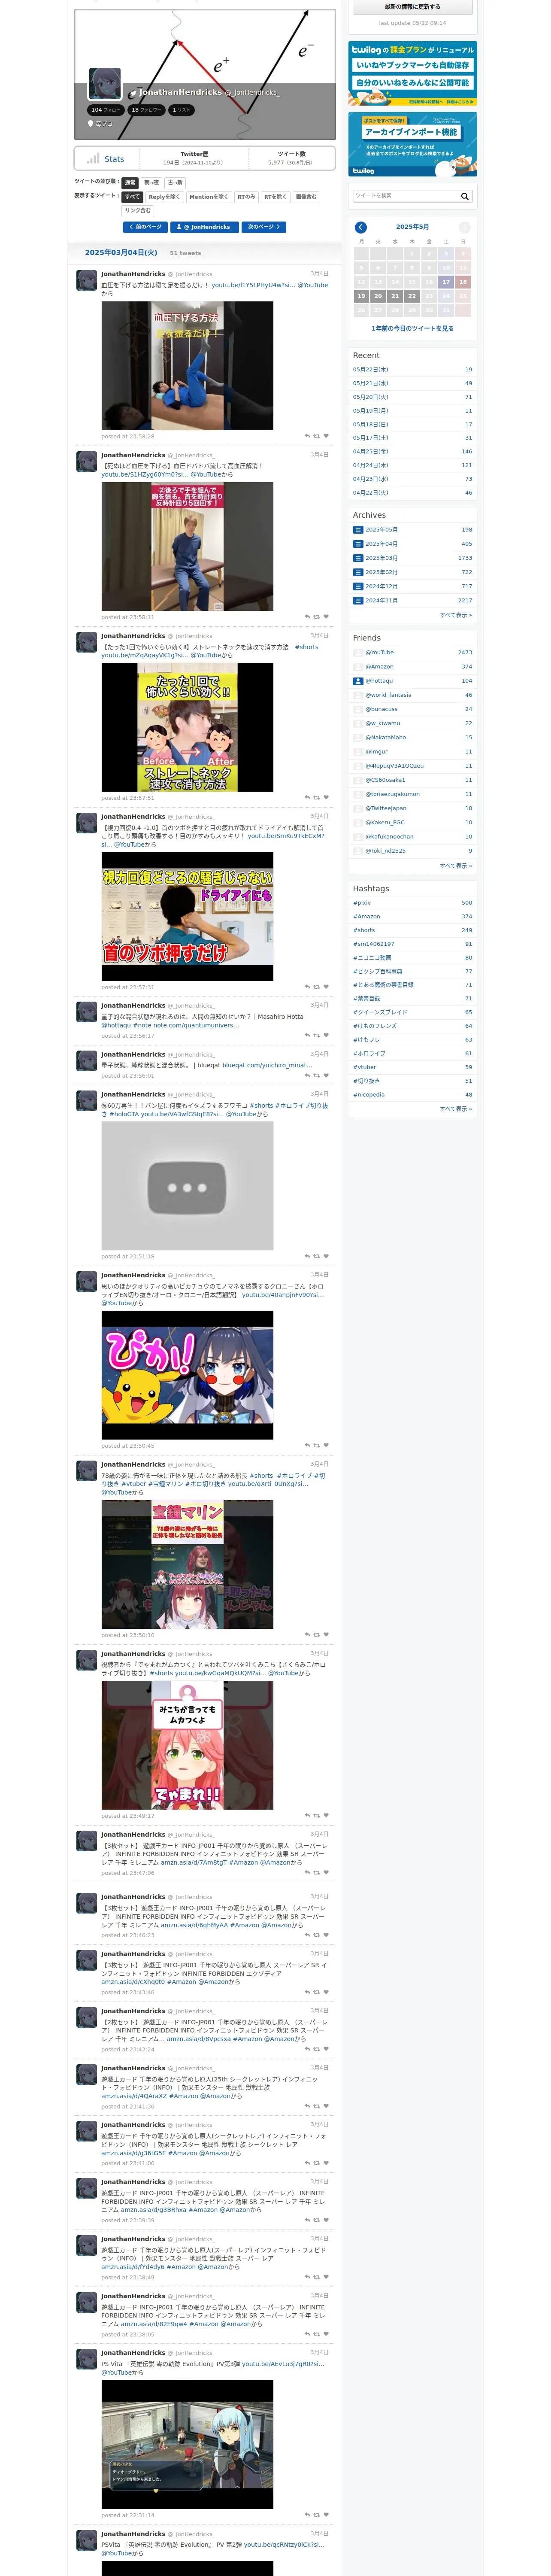Viewport: 551px width, 2576px height.
Task: Toggle RTを除く filter
Action: point(275,197)
